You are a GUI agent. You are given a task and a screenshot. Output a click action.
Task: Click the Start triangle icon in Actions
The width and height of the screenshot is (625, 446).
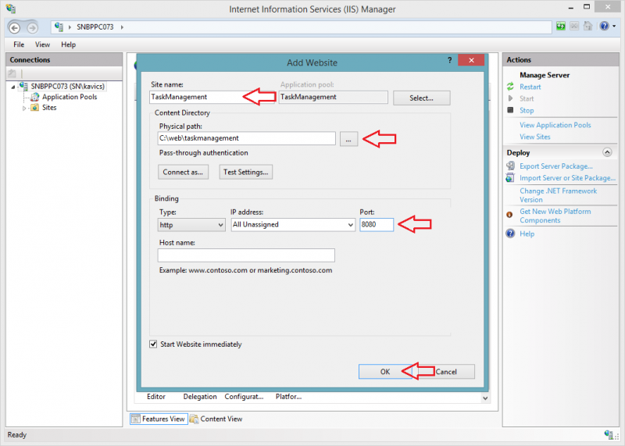tap(511, 98)
